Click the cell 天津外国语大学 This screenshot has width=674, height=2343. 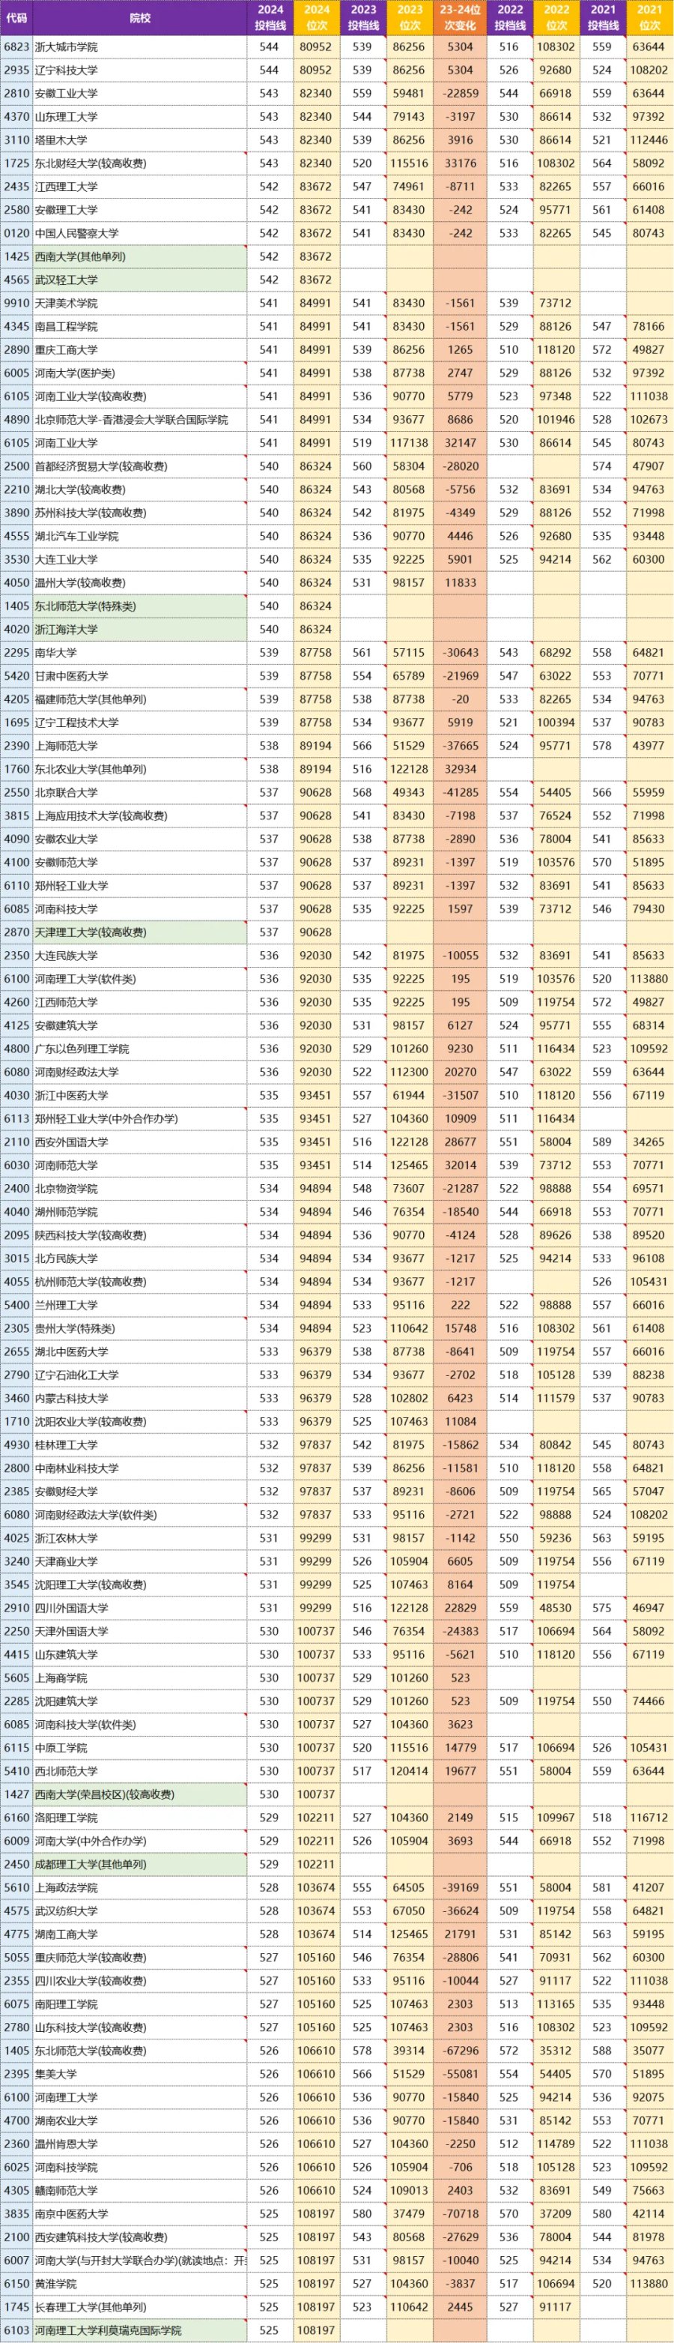[x=140, y=1632]
